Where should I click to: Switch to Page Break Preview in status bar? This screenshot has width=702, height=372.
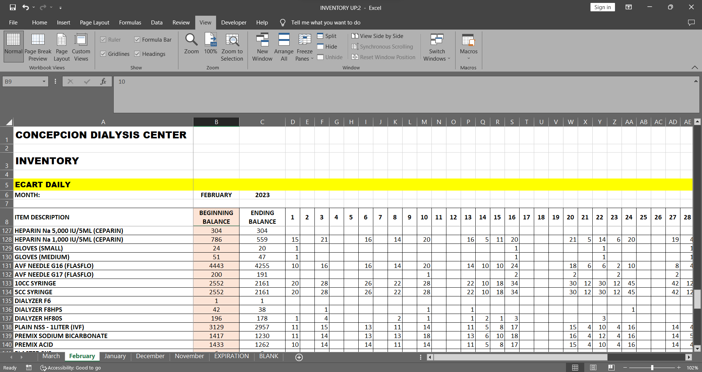(611, 368)
